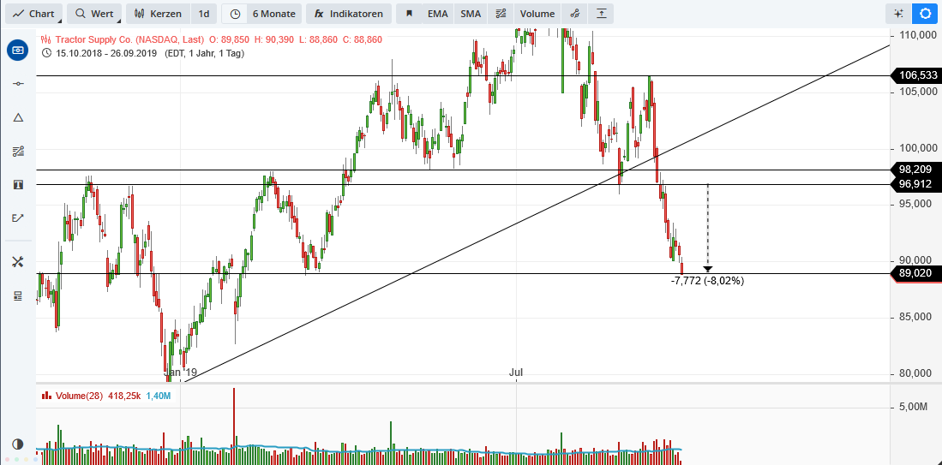
Task: Click the compare/link chart icon
Action: tap(574, 14)
